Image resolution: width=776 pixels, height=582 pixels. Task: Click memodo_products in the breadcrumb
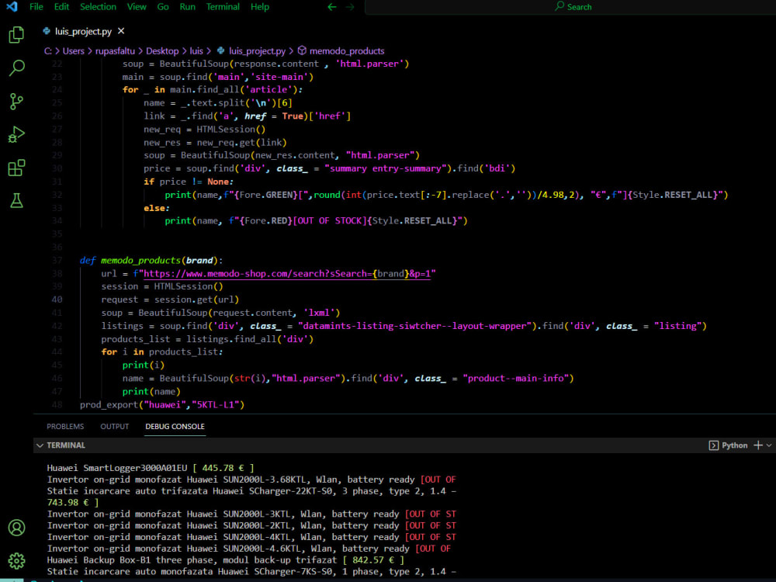pyautogui.click(x=347, y=50)
